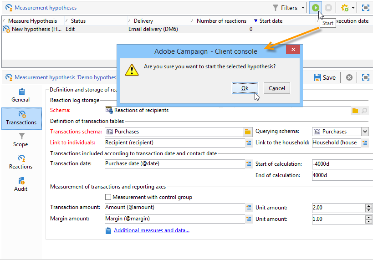
Task: Click End of calculation field
Action: [342, 175]
